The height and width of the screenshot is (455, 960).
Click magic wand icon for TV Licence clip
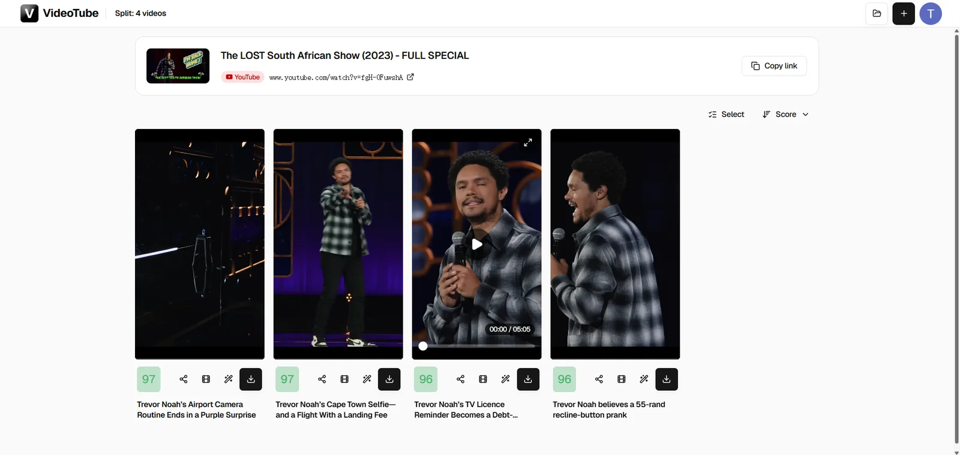coord(506,379)
